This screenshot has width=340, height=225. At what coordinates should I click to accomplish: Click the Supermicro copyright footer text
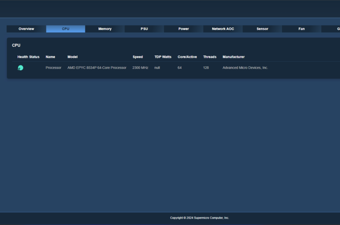(200, 218)
